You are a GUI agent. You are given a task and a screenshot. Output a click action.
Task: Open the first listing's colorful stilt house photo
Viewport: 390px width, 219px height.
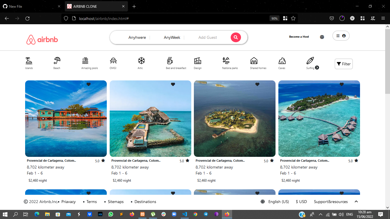pos(66,119)
